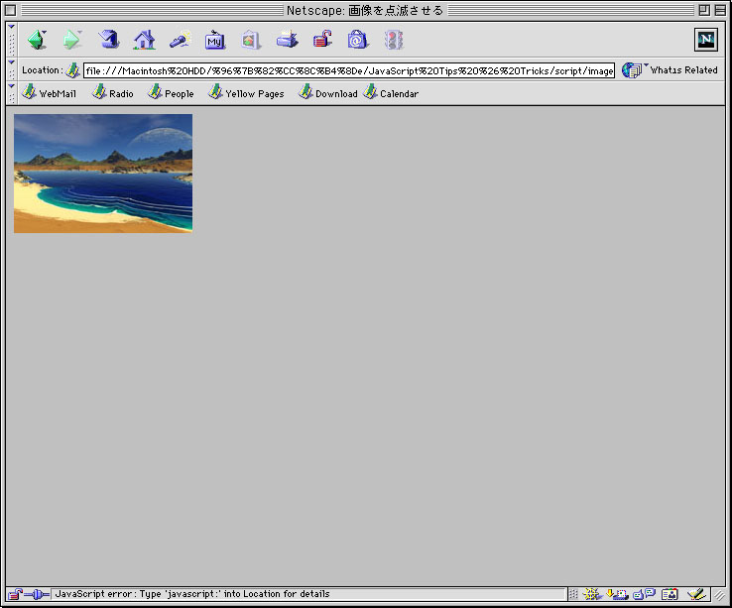Reload the page with the Reload icon
Screen dimensions: 732x608
(108, 40)
